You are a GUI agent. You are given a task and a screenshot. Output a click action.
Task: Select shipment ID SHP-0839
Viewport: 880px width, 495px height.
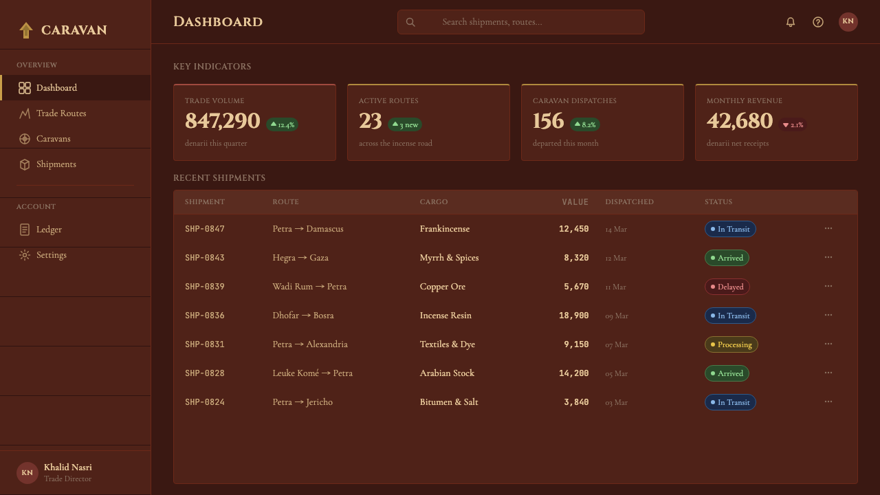pyautogui.click(x=205, y=287)
